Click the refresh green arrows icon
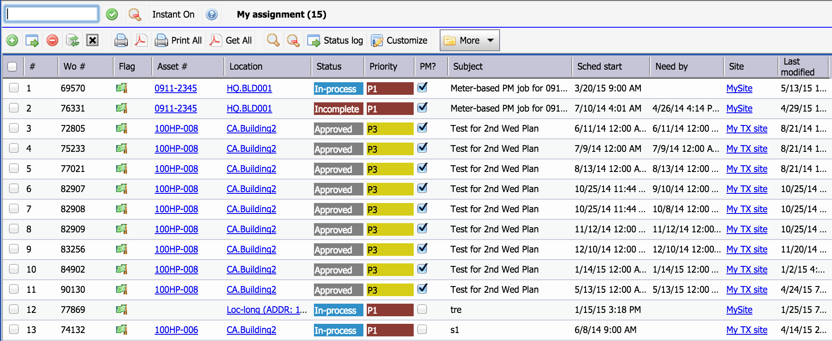 point(73,40)
